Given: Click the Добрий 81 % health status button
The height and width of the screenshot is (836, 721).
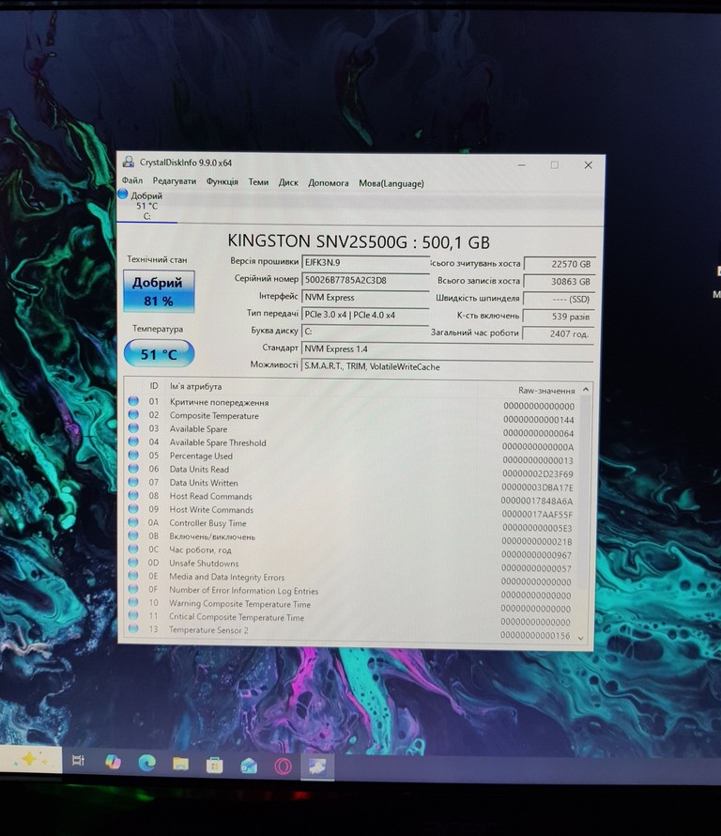Looking at the screenshot, I should click(x=159, y=291).
